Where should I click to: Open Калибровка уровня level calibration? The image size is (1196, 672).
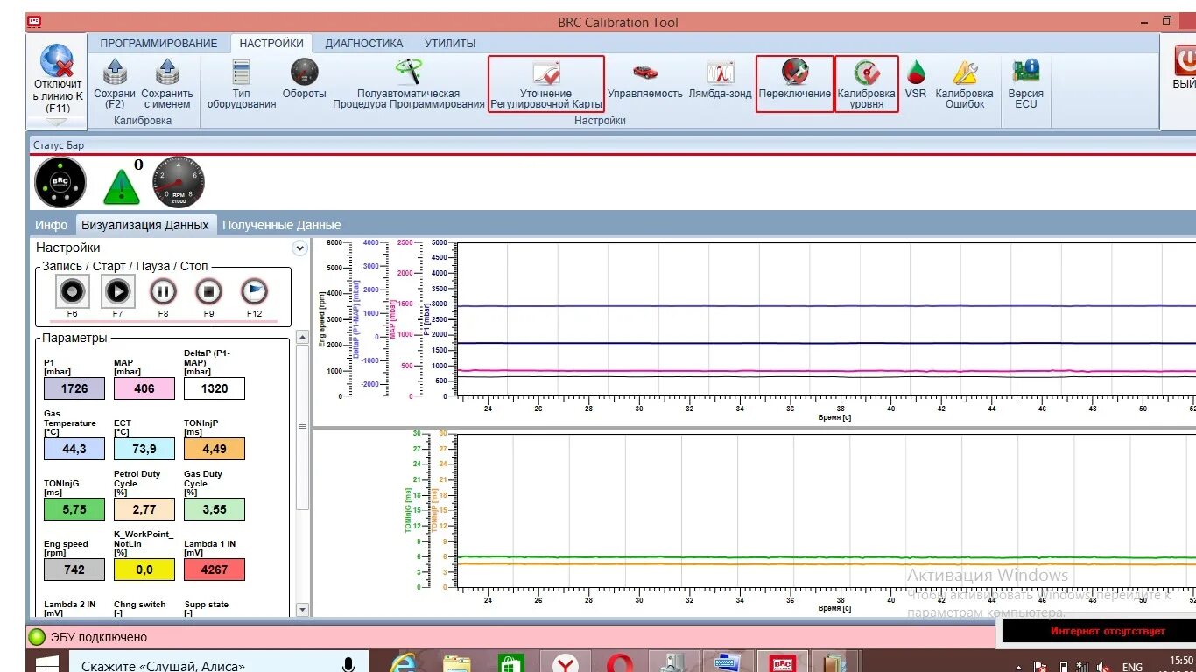click(x=866, y=84)
